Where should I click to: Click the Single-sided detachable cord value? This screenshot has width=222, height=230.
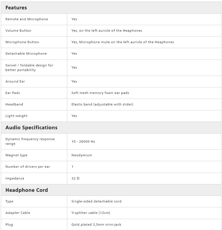(96, 201)
